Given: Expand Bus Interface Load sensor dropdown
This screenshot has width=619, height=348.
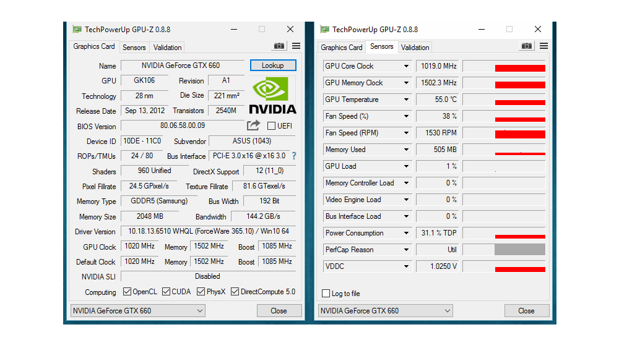Looking at the screenshot, I should [x=406, y=216].
